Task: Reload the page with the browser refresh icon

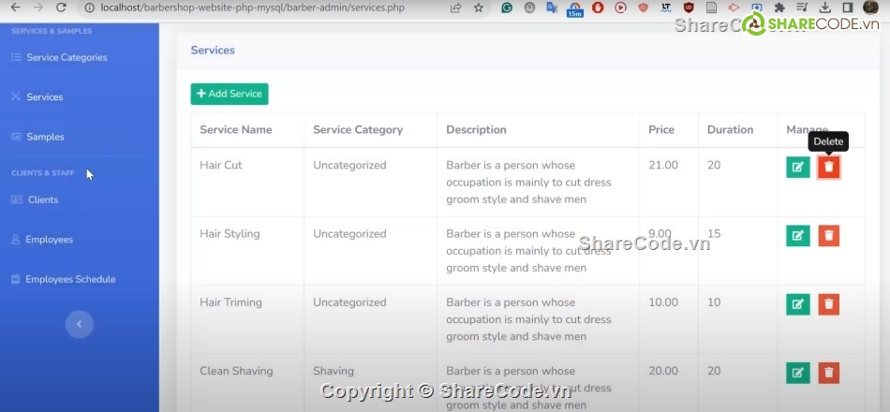Action: (x=61, y=7)
